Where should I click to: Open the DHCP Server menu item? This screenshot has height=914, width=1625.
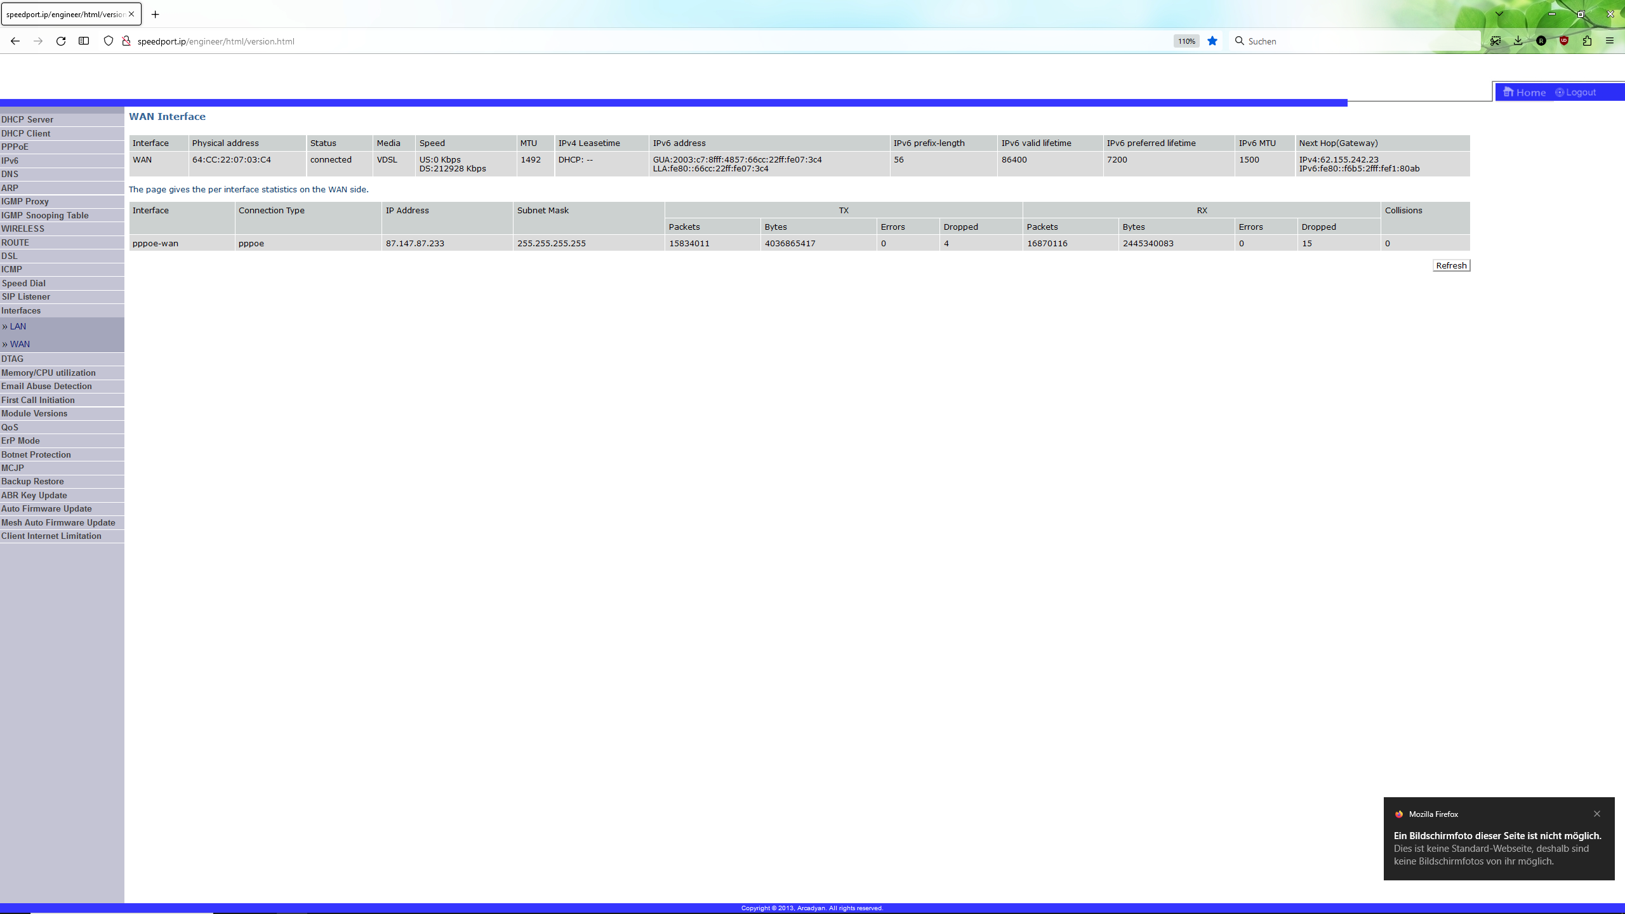(x=27, y=119)
